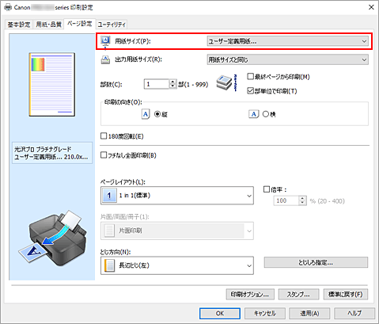The image size is (379, 324).
Task: Click the キャンセル button
Action: click(x=265, y=314)
